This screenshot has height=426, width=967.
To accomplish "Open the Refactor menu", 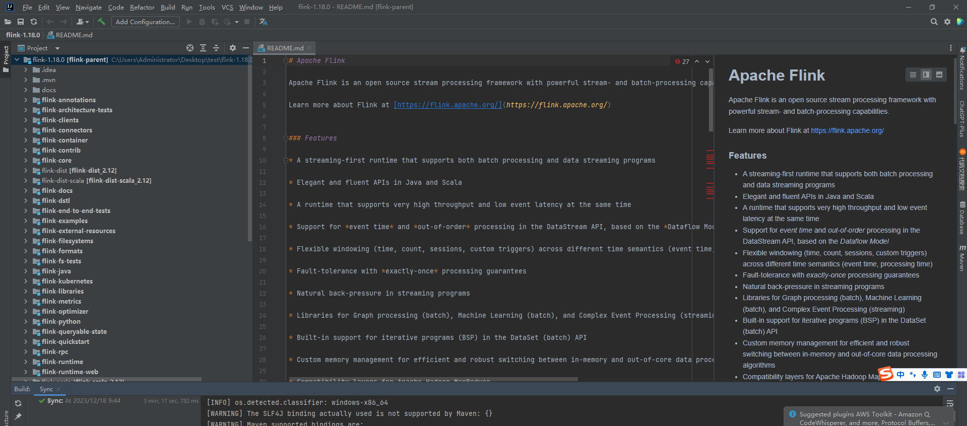I will [x=142, y=7].
